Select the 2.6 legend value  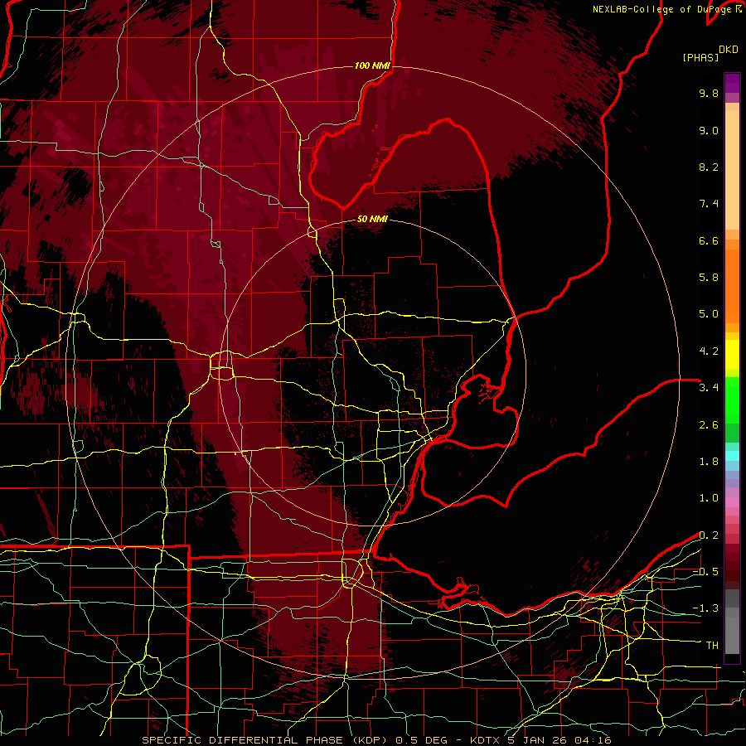pyautogui.click(x=709, y=425)
